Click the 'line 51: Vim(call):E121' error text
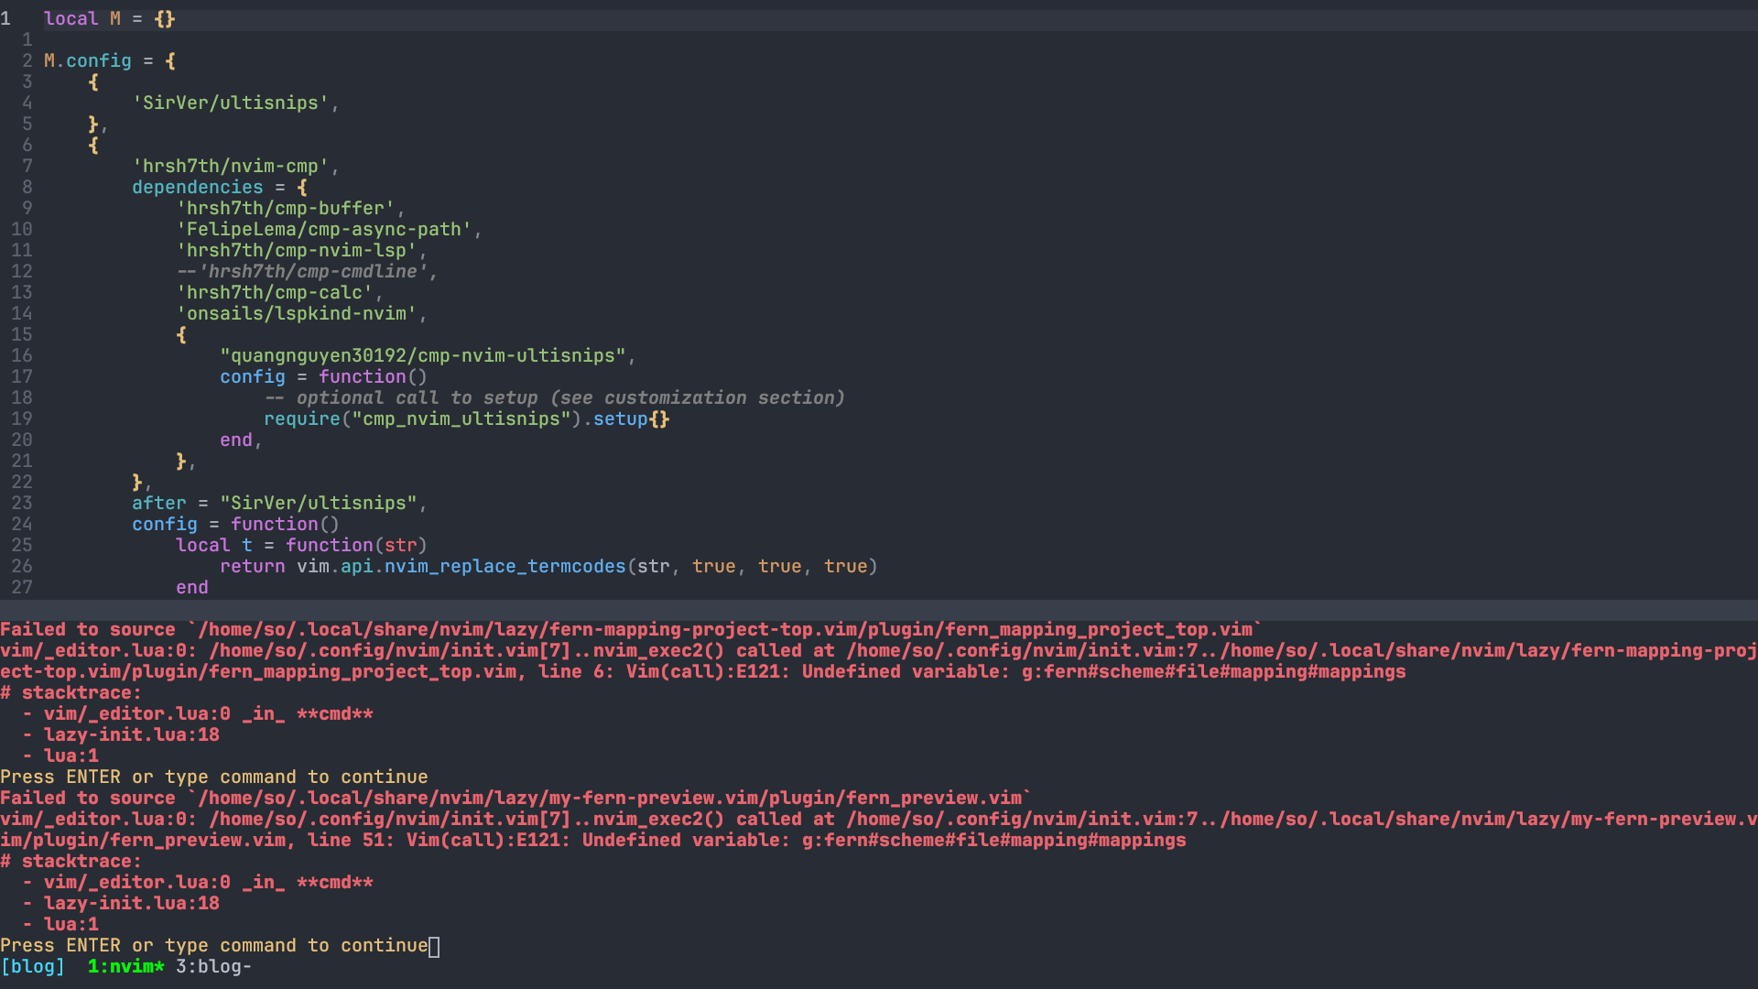This screenshot has height=989, width=1758. click(x=439, y=840)
